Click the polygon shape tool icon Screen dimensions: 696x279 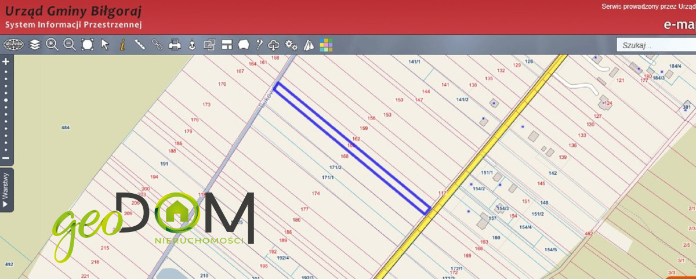click(244, 45)
